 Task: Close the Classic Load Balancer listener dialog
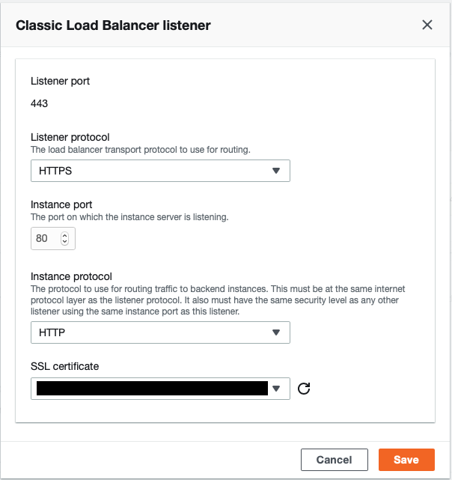427,25
